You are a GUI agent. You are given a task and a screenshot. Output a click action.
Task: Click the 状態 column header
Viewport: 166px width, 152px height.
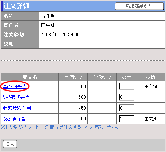[151, 77]
